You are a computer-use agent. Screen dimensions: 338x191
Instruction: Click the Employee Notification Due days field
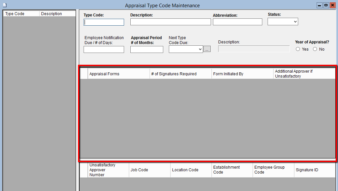pyautogui.click(x=104, y=50)
